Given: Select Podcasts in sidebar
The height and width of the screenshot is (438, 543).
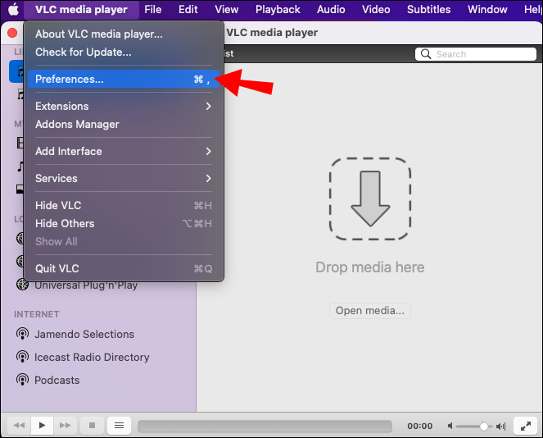Looking at the screenshot, I should coord(57,380).
